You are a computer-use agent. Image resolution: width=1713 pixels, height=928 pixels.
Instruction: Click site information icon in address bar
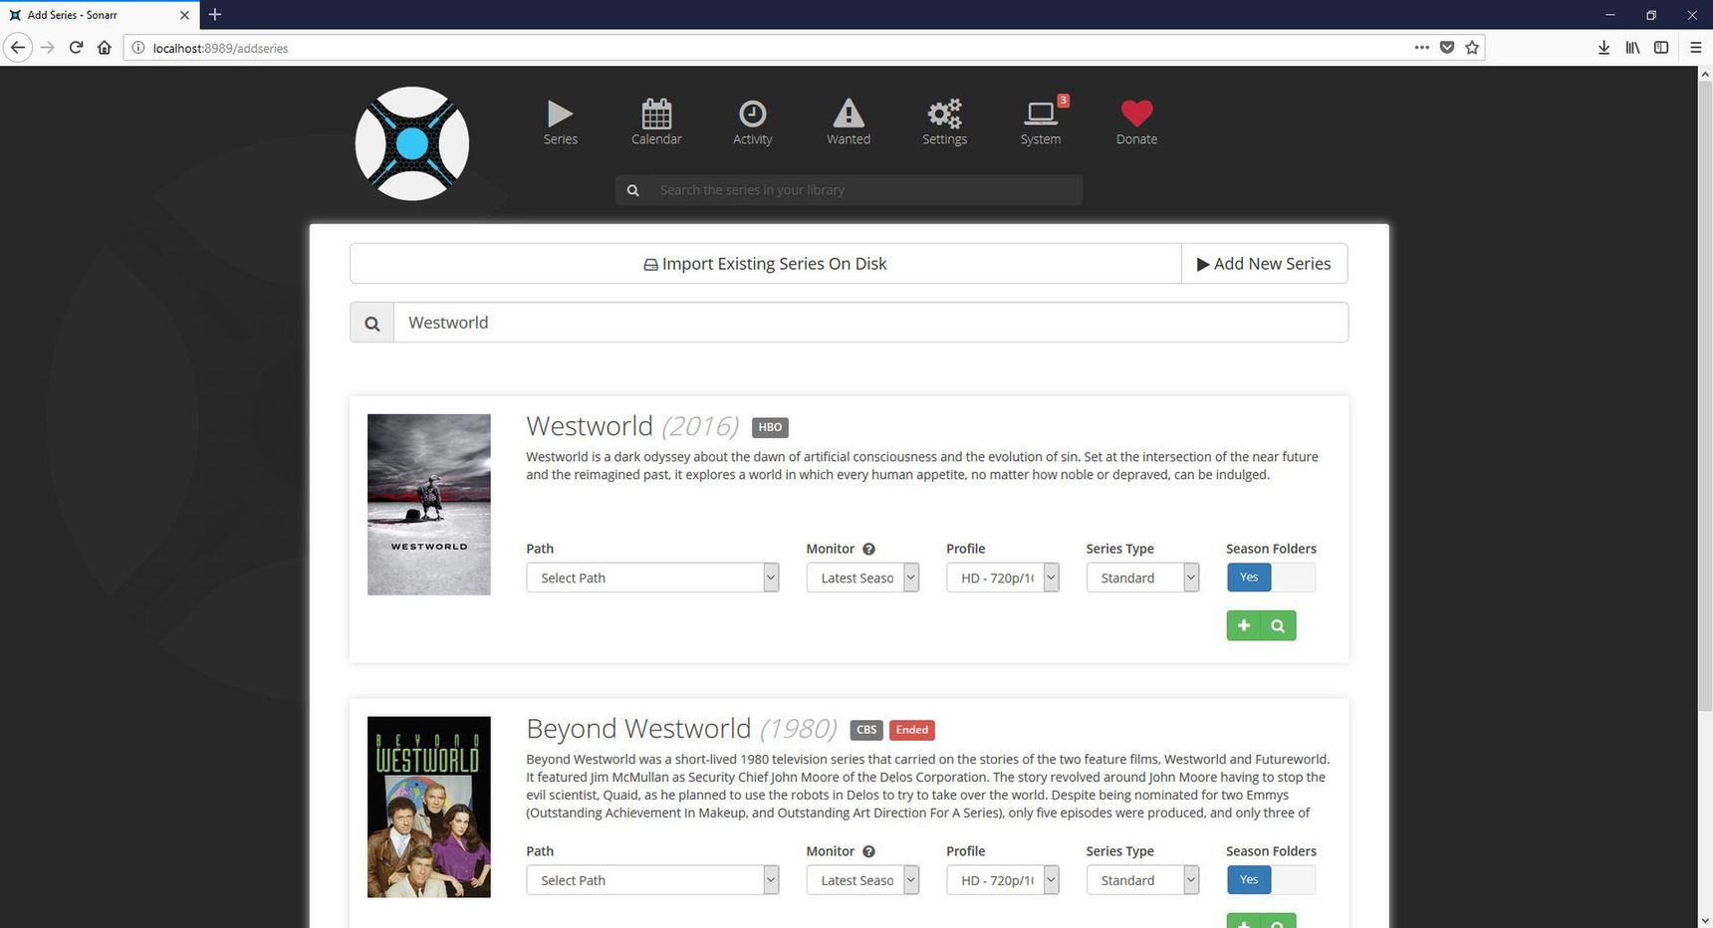click(x=138, y=48)
